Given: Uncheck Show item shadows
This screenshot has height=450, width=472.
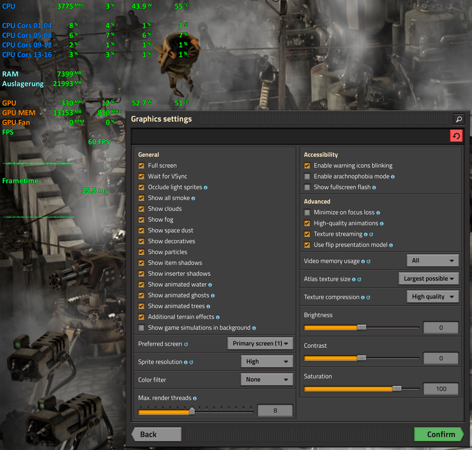Looking at the screenshot, I should [141, 263].
